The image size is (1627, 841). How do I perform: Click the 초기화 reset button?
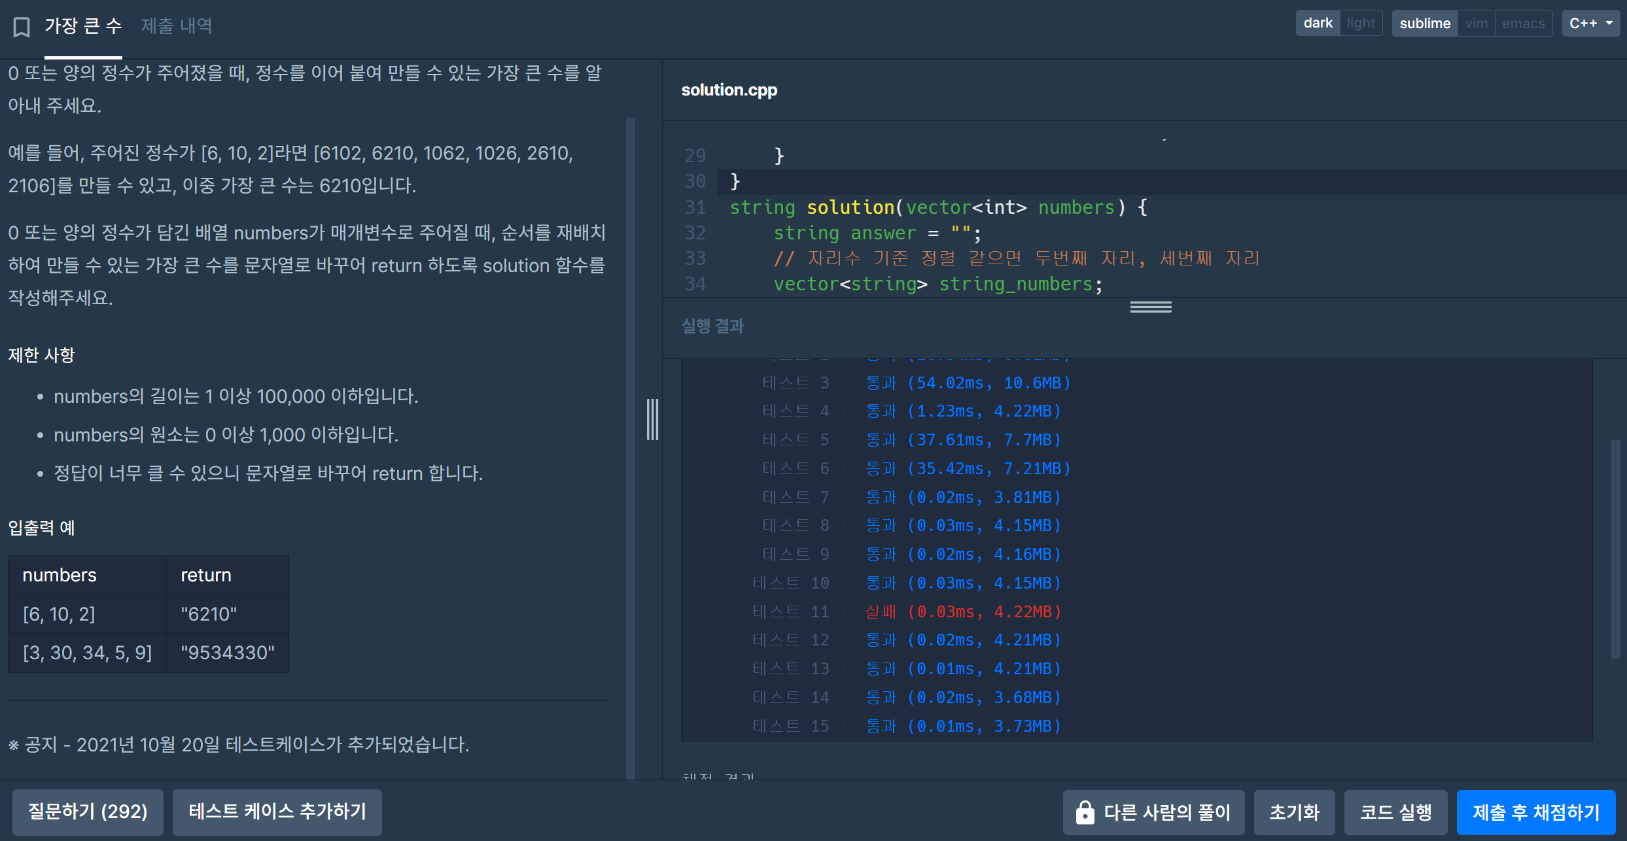(x=1294, y=812)
